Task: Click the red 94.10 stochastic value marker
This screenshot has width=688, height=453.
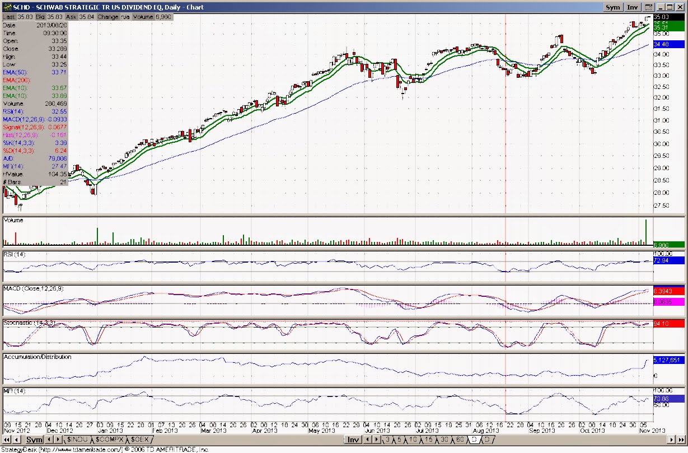Action: click(x=668, y=324)
